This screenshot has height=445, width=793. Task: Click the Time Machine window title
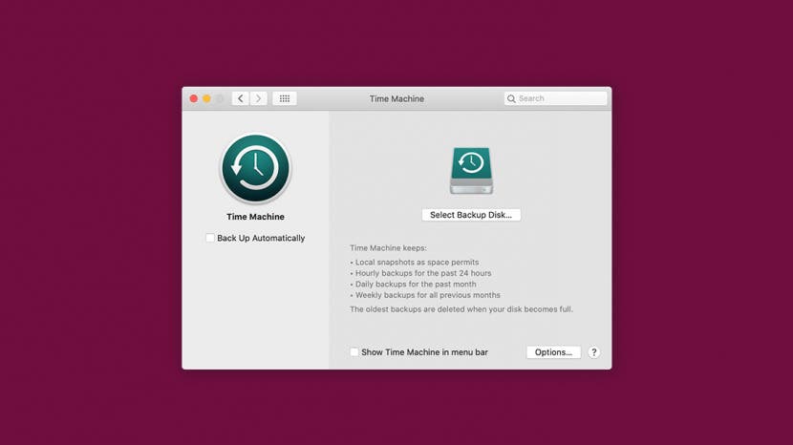[x=396, y=98]
